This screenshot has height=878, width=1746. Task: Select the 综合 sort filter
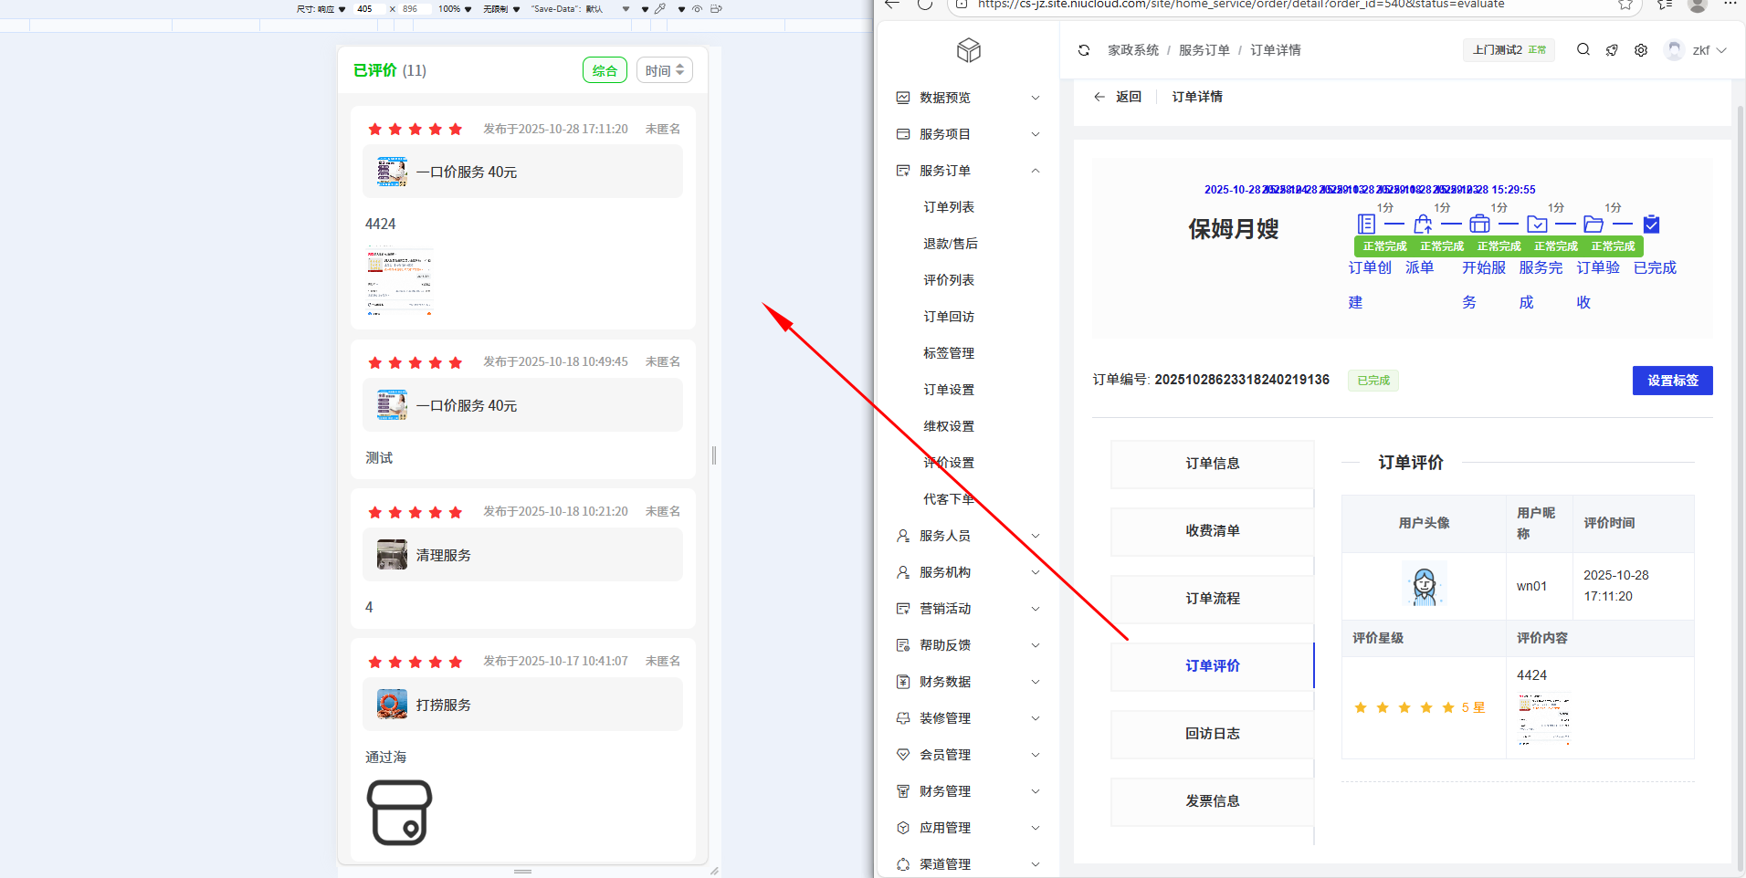[605, 70]
